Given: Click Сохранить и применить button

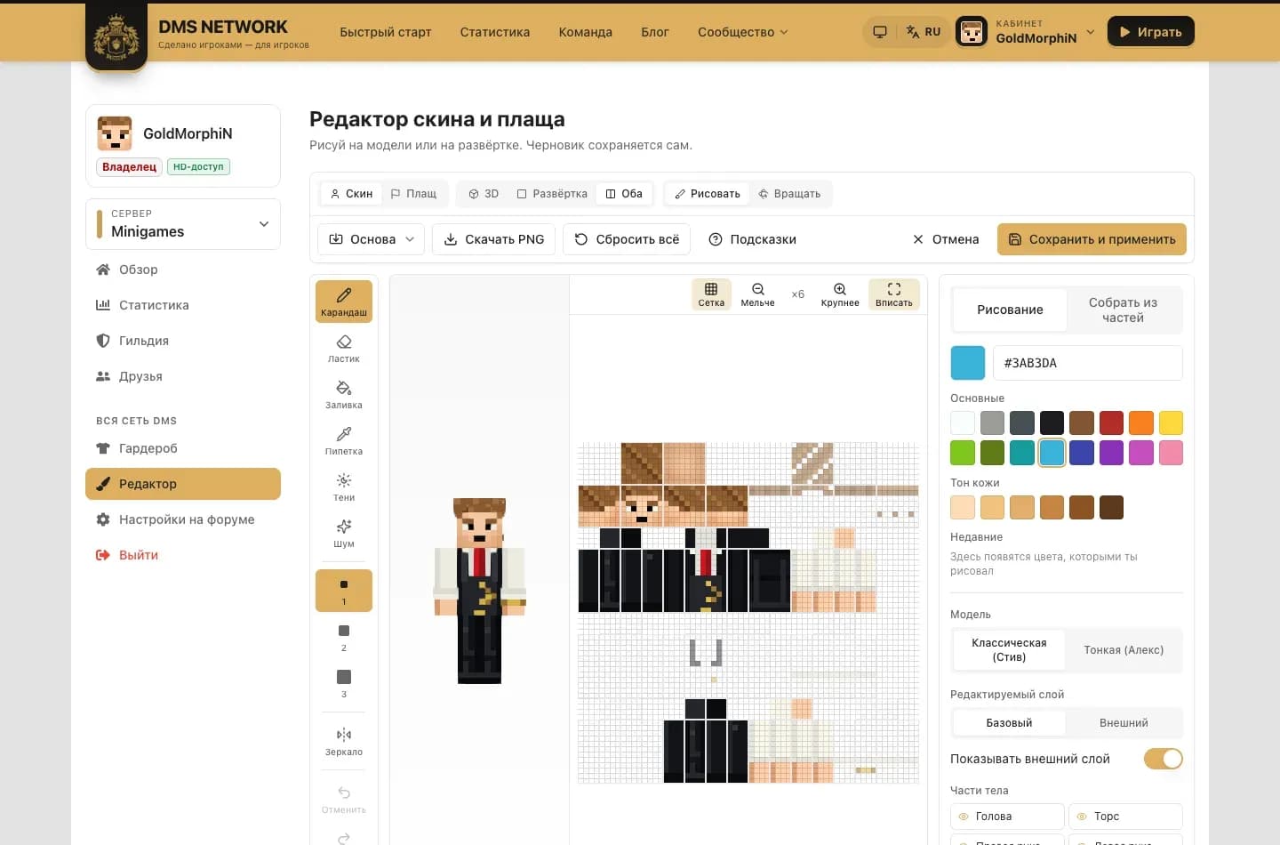Looking at the screenshot, I should click(1092, 239).
